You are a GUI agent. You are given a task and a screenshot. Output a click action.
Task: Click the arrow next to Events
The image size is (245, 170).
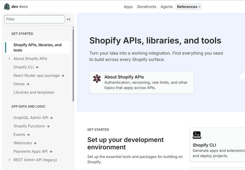tap(28, 135)
